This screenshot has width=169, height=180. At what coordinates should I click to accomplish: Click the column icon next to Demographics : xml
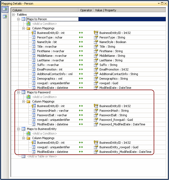click(34, 79)
